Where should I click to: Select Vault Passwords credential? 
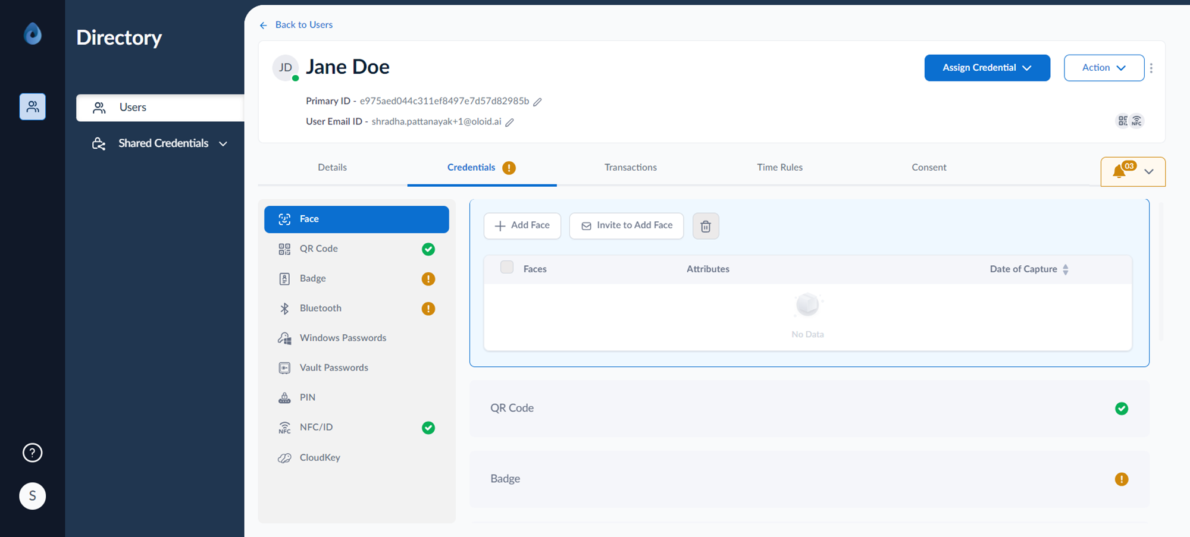tap(356, 368)
